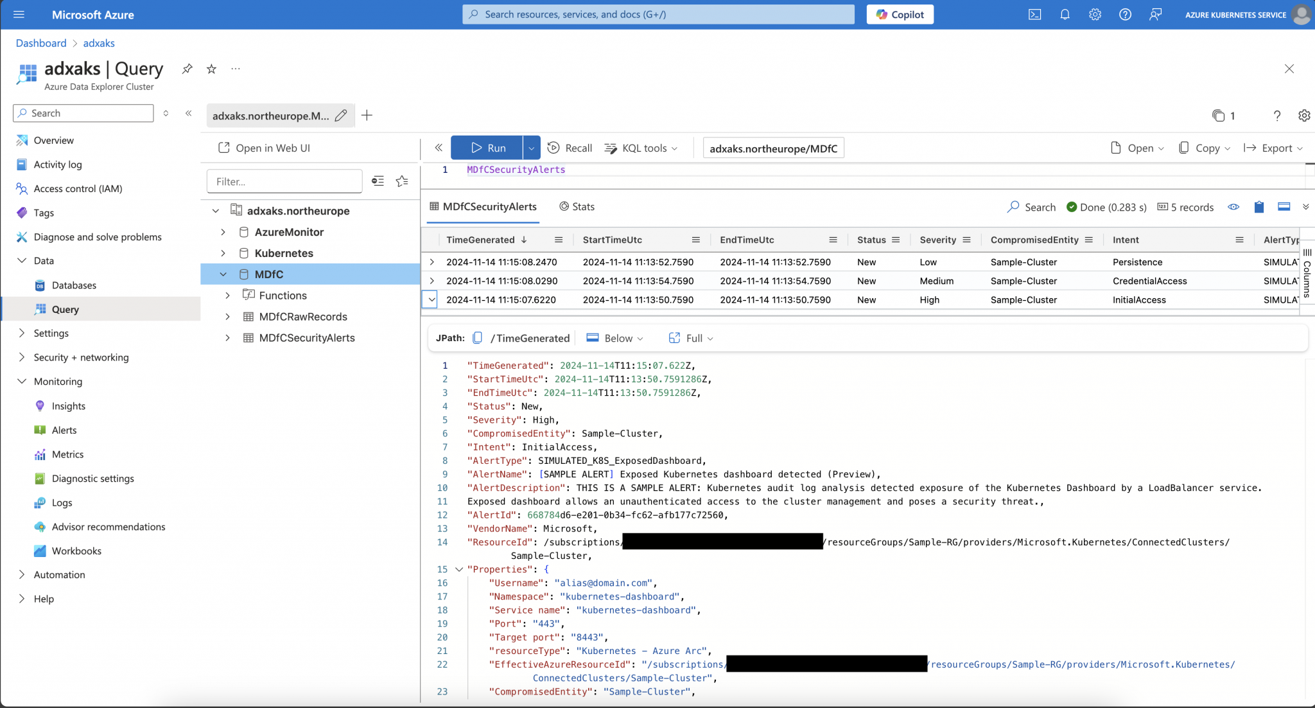Click the rename pencil on query tab
Image resolution: width=1315 pixels, height=708 pixels.
pos(341,116)
